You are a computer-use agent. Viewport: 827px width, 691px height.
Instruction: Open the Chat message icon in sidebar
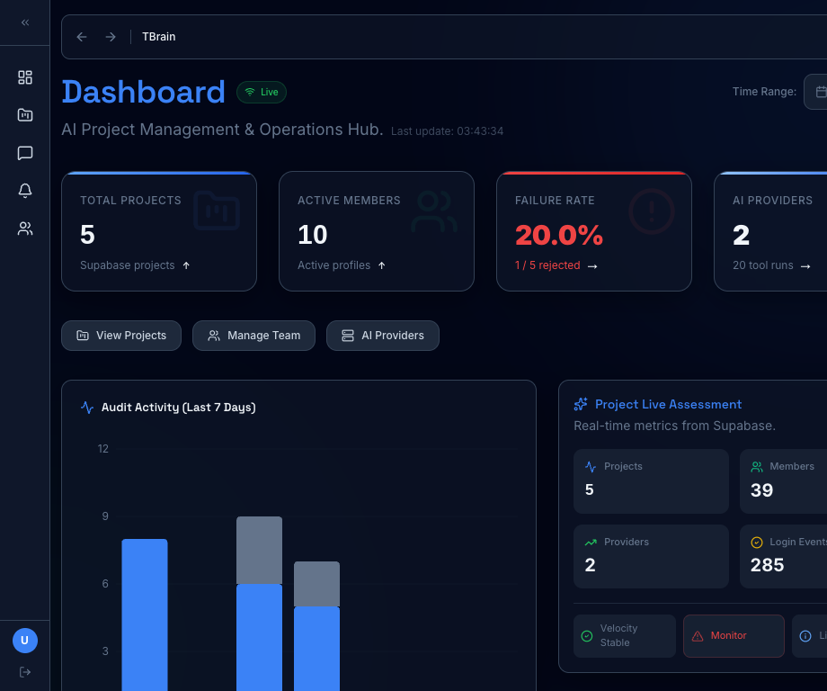[25, 153]
